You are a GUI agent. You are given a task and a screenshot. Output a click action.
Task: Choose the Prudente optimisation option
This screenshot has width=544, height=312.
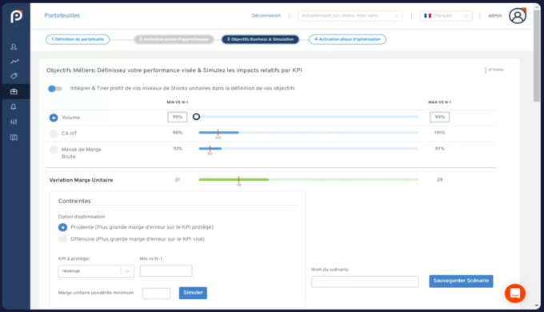coord(62,227)
